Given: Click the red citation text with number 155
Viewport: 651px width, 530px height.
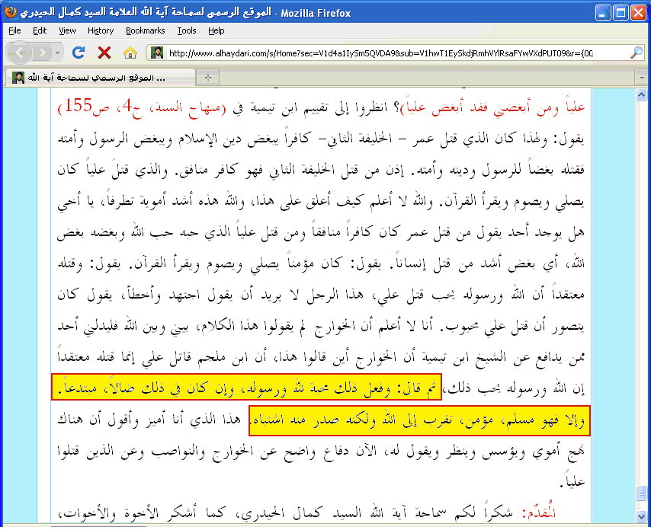Looking at the screenshot, I should coord(142,107).
